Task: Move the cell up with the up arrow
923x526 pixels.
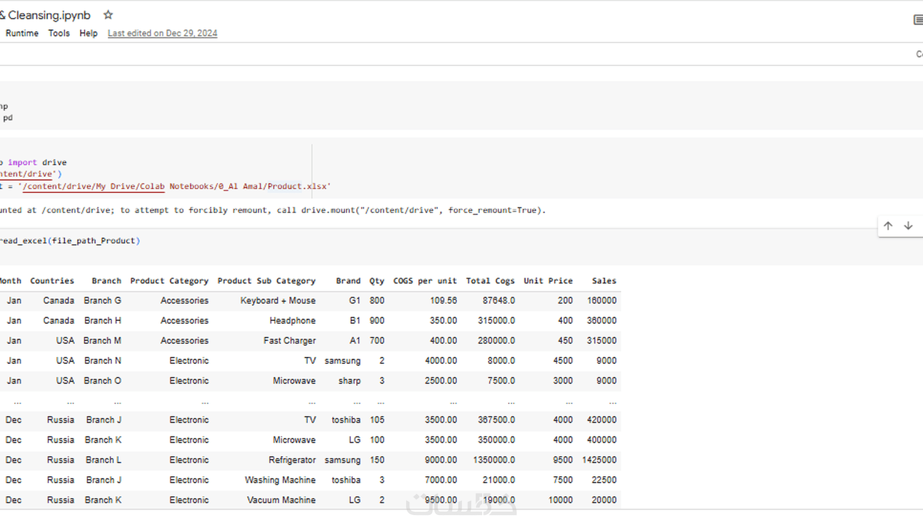Action: coord(888,226)
